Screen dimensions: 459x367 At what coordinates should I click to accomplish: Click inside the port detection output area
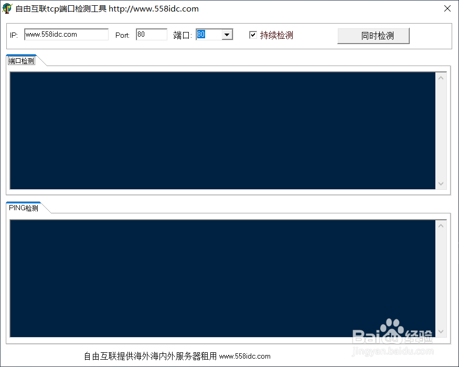point(222,131)
